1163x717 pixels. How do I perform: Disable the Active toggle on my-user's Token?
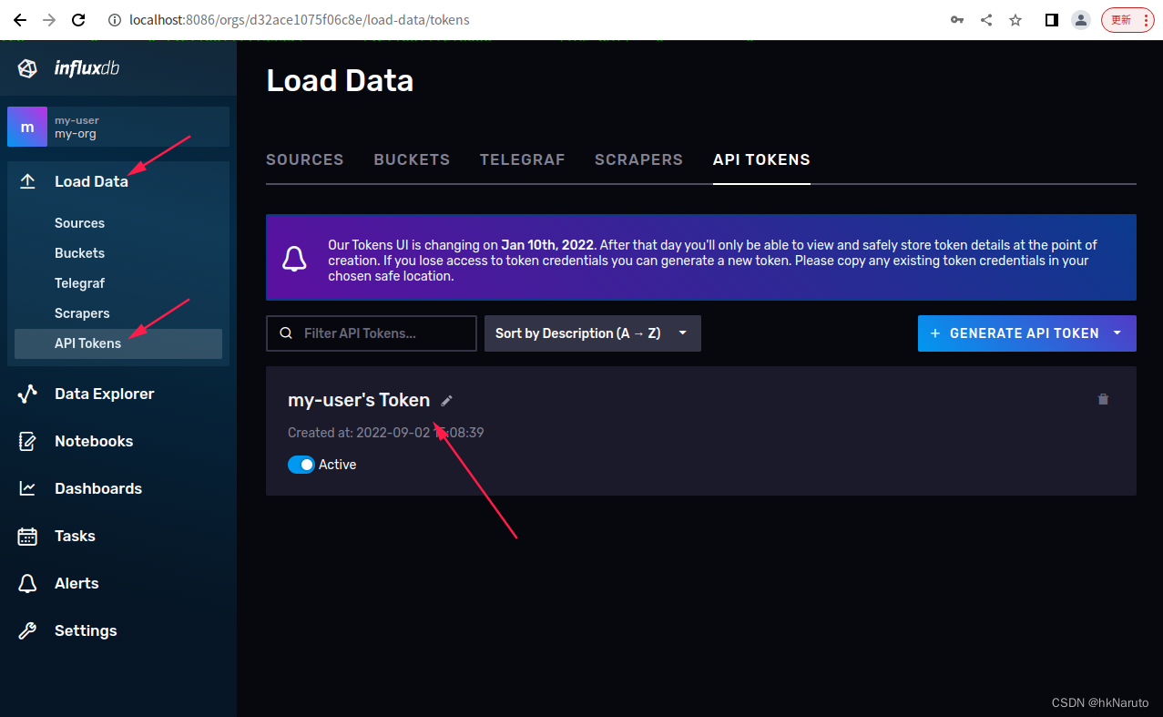click(x=301, y=465)
